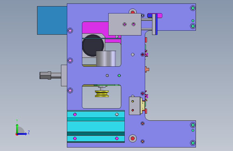Click bottom-right magenta hole on cyan block
This screenshot has width=233, height=151.
(117, 139)
